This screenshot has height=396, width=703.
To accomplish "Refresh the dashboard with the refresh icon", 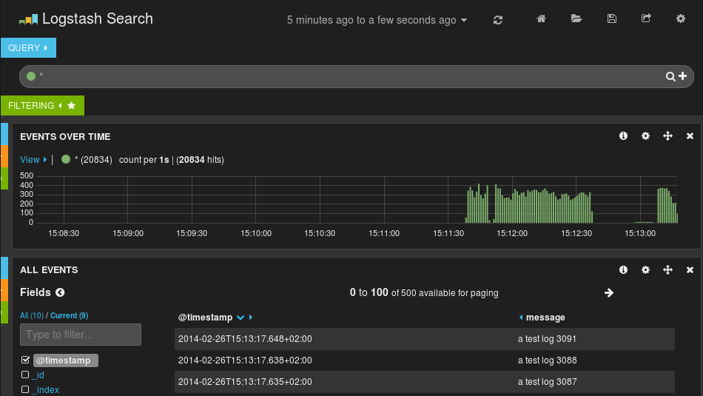I will pyautogui.click(x=498, y=20).
